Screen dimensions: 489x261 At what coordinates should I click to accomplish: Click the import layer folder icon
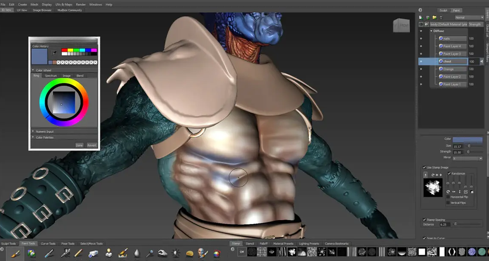tap(434, 17)
